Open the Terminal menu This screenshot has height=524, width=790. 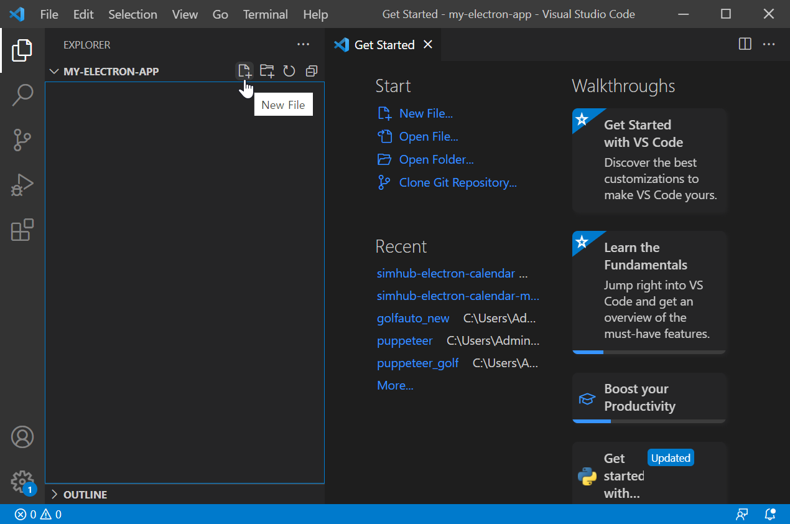point(266,14)
